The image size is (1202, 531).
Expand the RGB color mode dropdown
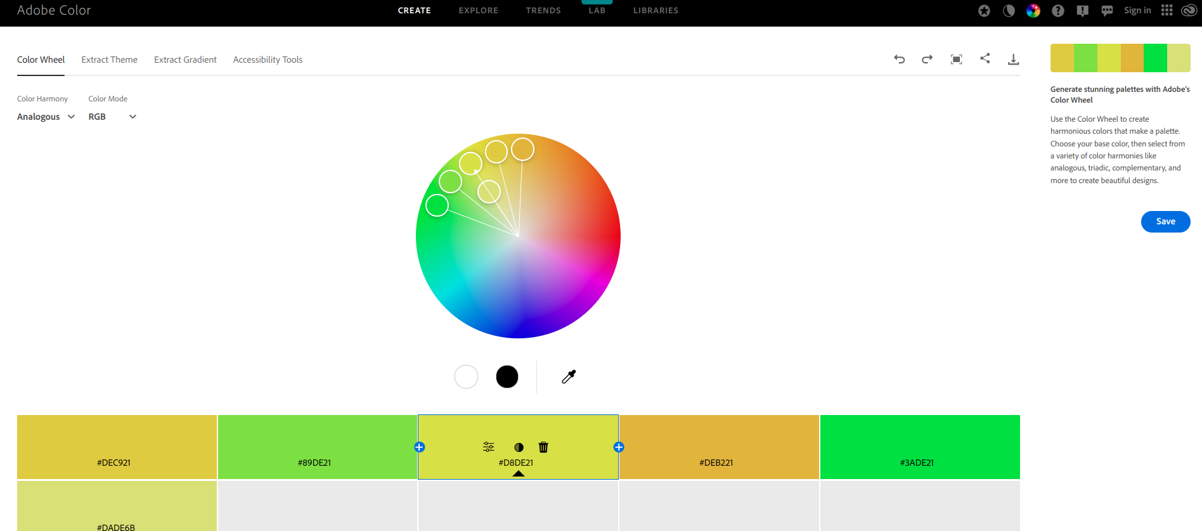tap(112, 117)
